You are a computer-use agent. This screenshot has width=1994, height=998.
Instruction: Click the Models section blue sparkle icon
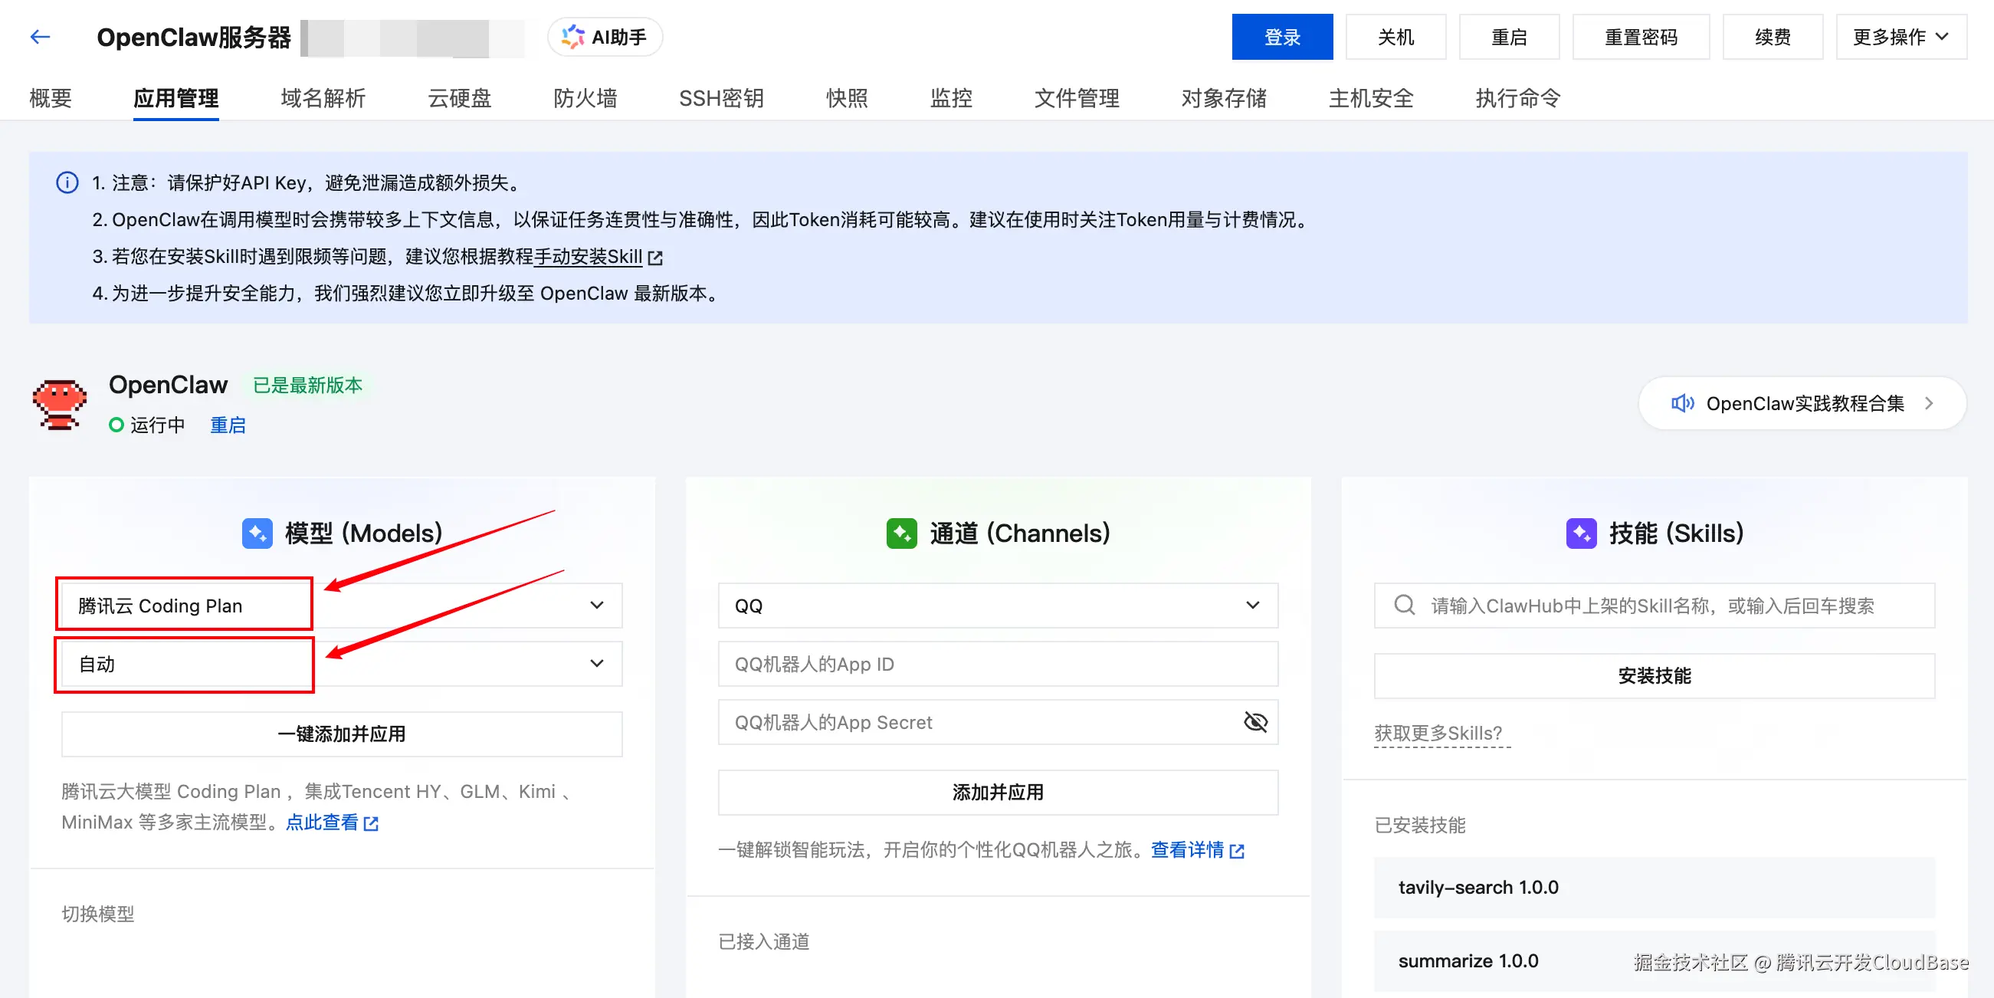click(x=257, y=533)
